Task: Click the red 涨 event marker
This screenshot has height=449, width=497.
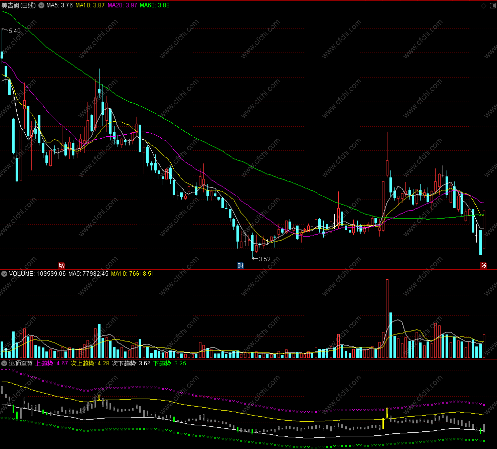Action: tap(483, 265)
